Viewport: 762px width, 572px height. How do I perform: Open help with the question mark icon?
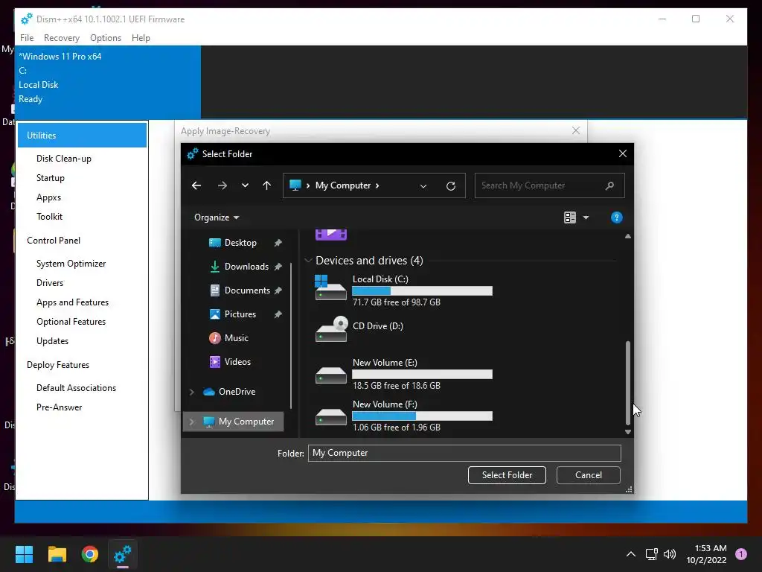tap(616, 217)
